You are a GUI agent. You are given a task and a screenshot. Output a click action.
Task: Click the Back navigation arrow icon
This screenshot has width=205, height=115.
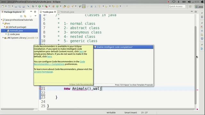point(117,6)
